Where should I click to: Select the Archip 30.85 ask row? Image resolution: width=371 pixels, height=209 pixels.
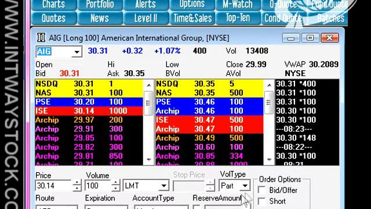[209, 156]
